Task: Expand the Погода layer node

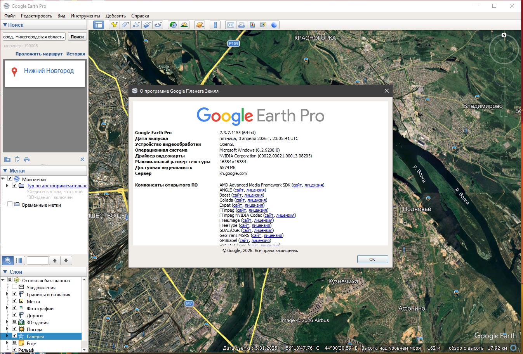Action: pos(7,329)
